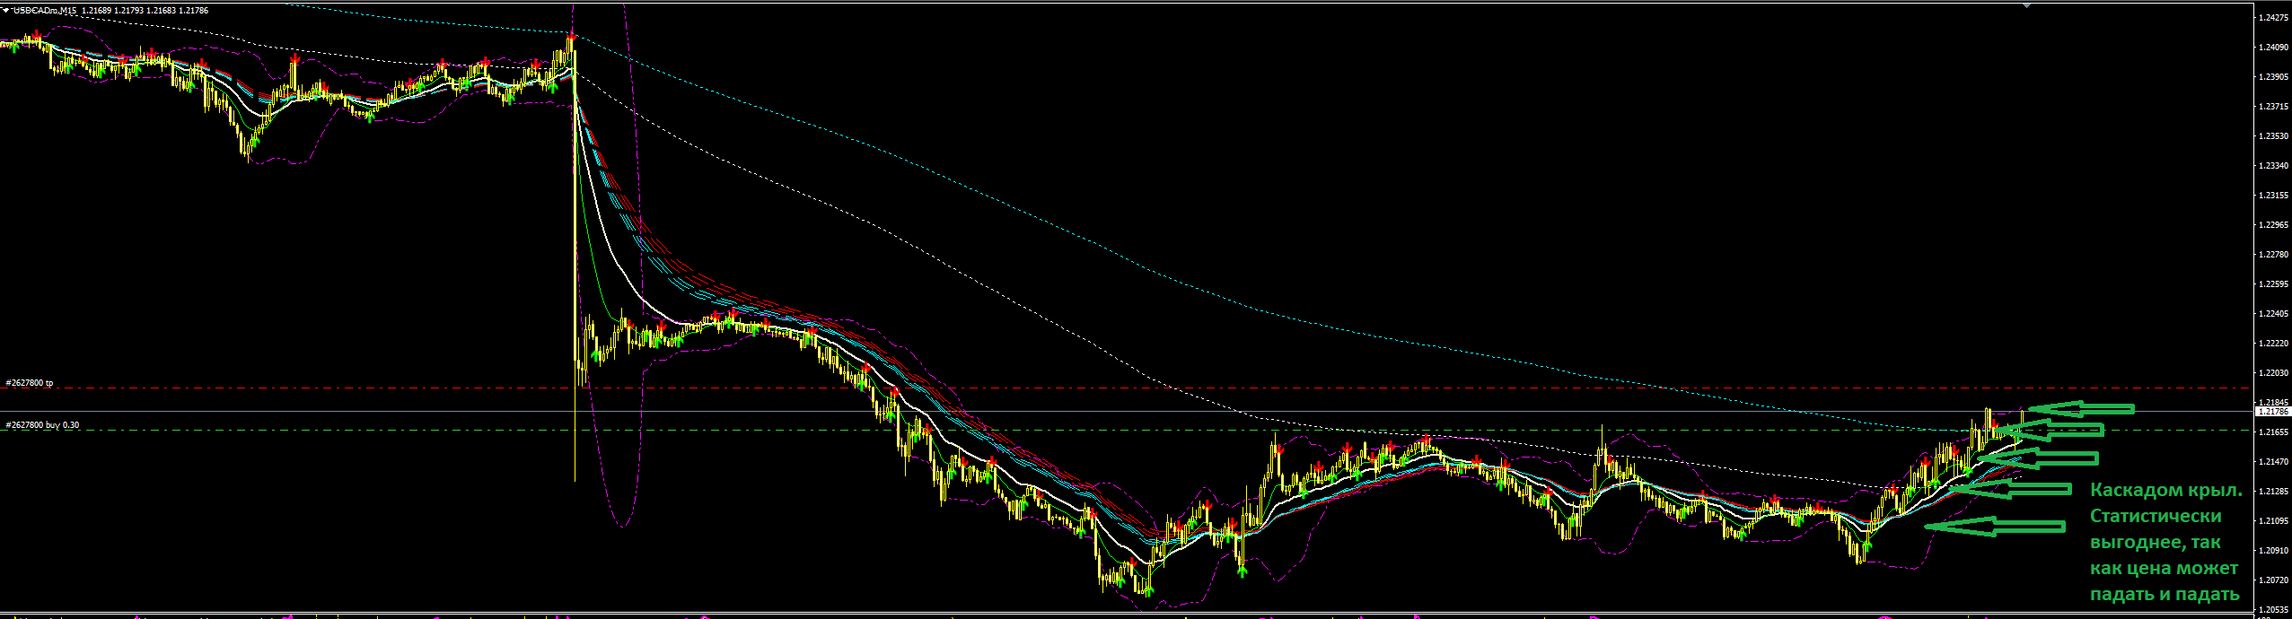The width and height of the screenshot is (2292, 619).
Task: Click the USDCADm,M15 chart title text
Action: pos(45,10)
